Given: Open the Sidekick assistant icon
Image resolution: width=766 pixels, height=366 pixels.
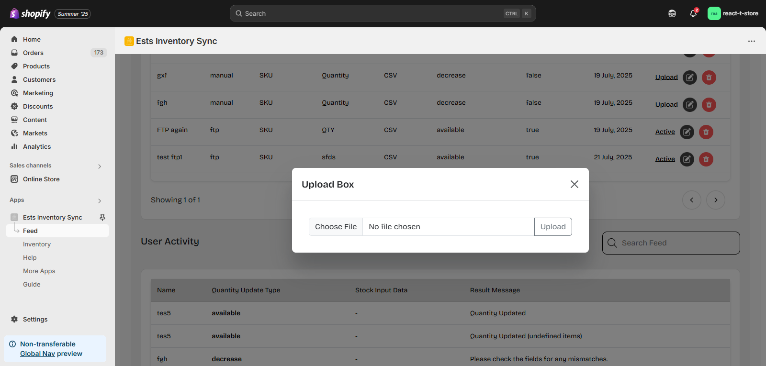Looking at the screenshot, I should 672,13.
